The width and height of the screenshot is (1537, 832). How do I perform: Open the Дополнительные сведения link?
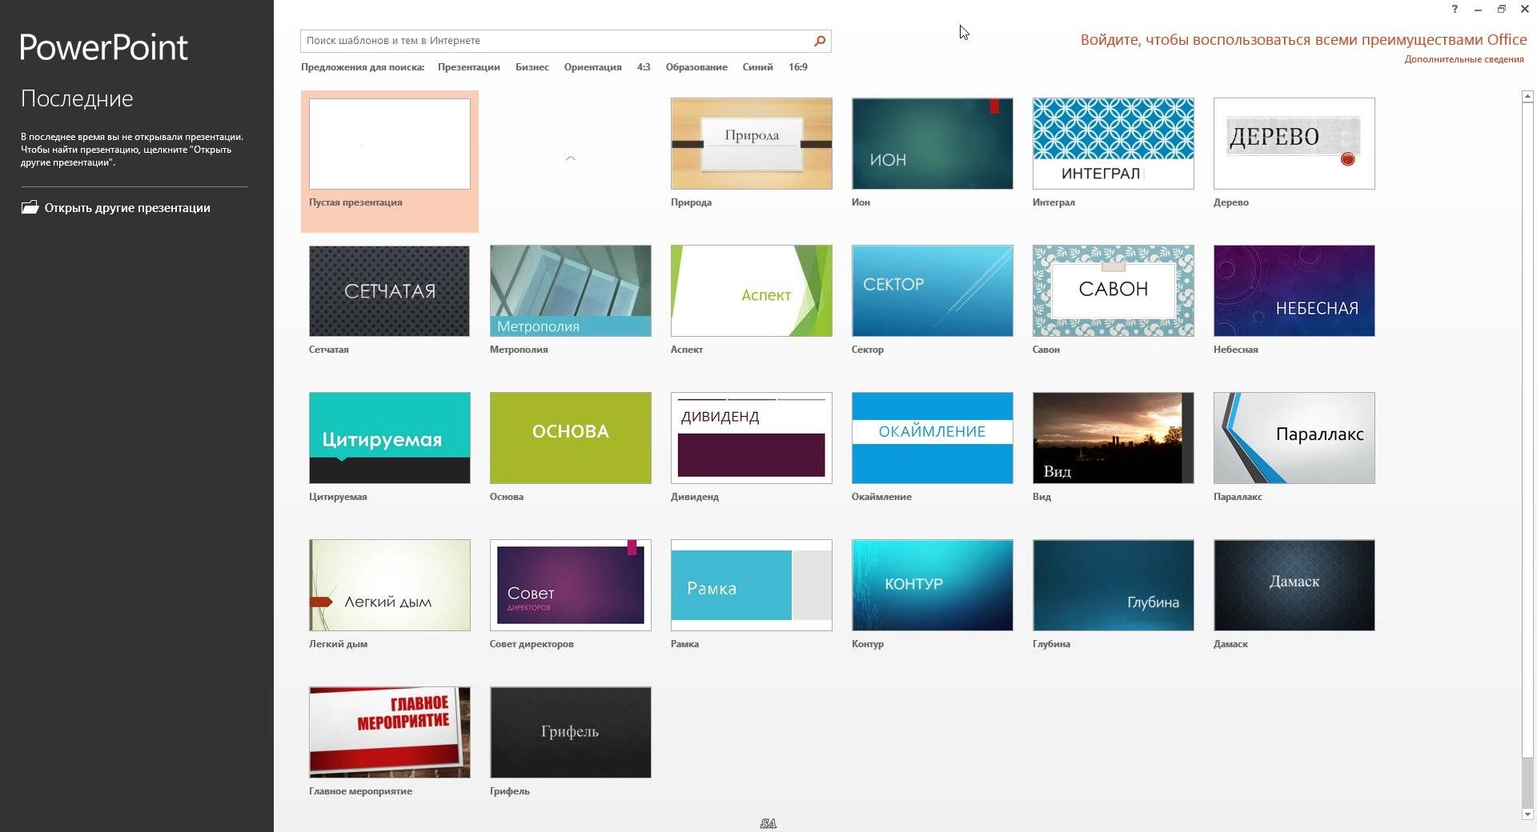[1464, 59]
